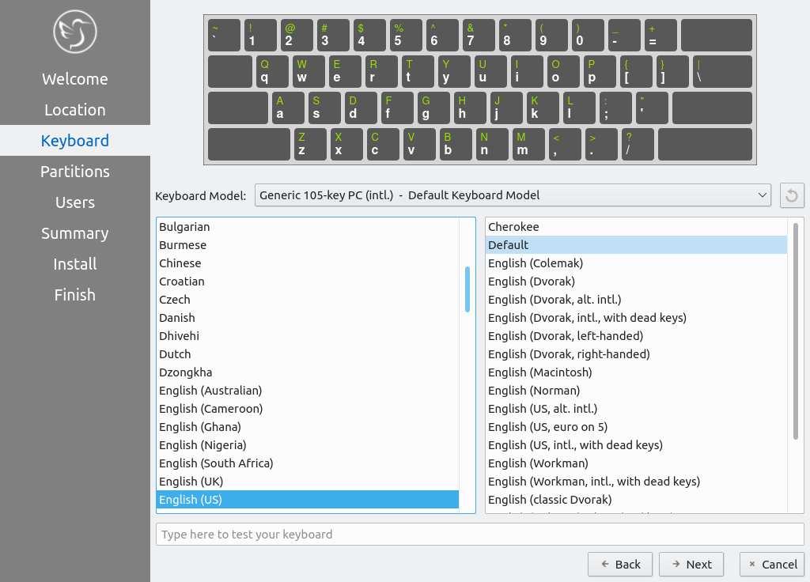Go to the Welcome step

click(74, 79)
